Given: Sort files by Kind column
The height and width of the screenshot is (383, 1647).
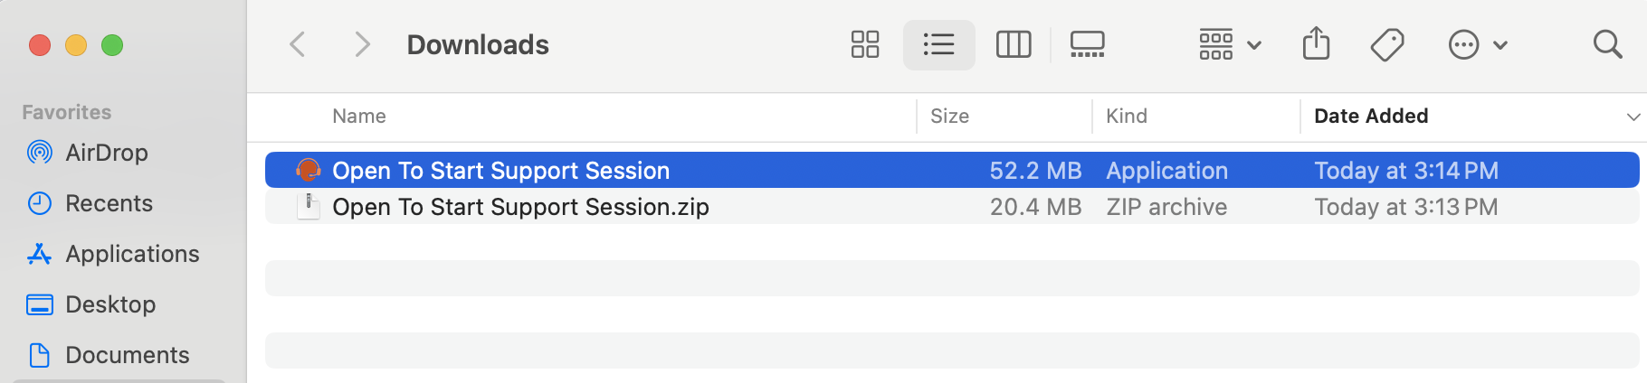Looking at the screenshot, I should click(1127, 117).
